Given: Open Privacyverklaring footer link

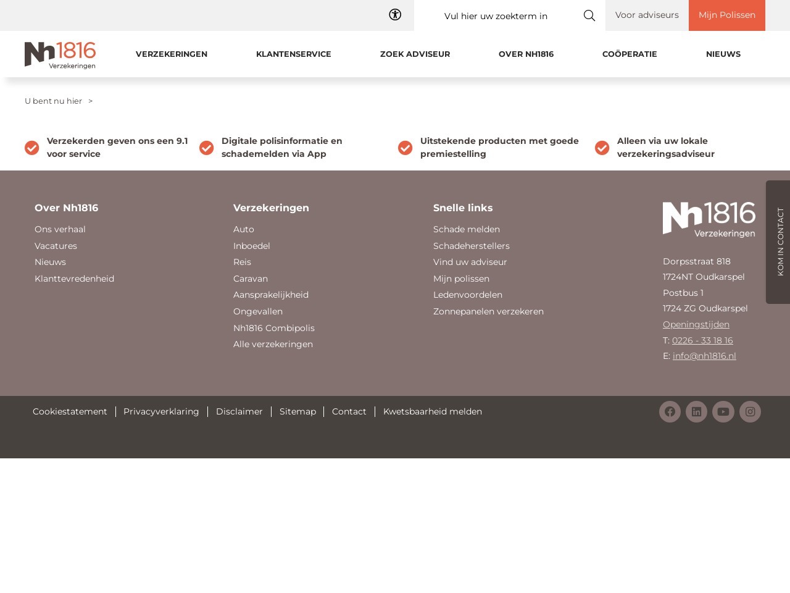Looking at the screenshot, I should click(161, 412).
